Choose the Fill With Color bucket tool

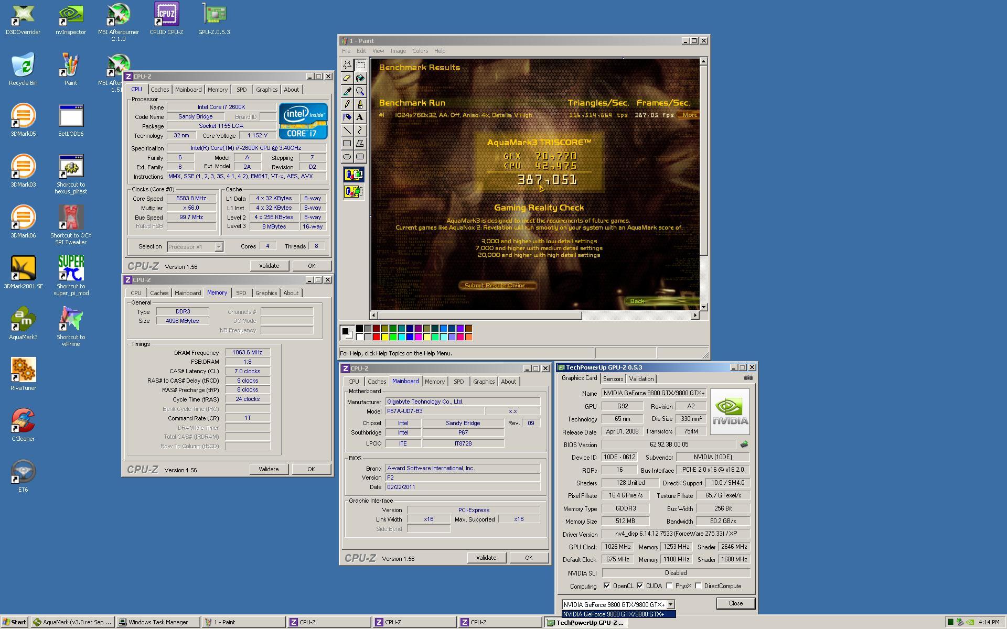360,78
